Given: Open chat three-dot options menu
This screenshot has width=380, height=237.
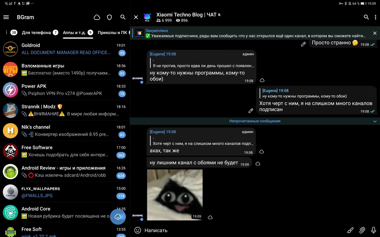Looking at the screenshot, I should [x=375, y=17].
